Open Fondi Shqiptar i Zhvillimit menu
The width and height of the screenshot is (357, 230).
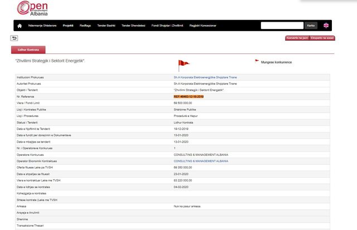point(167,26)
